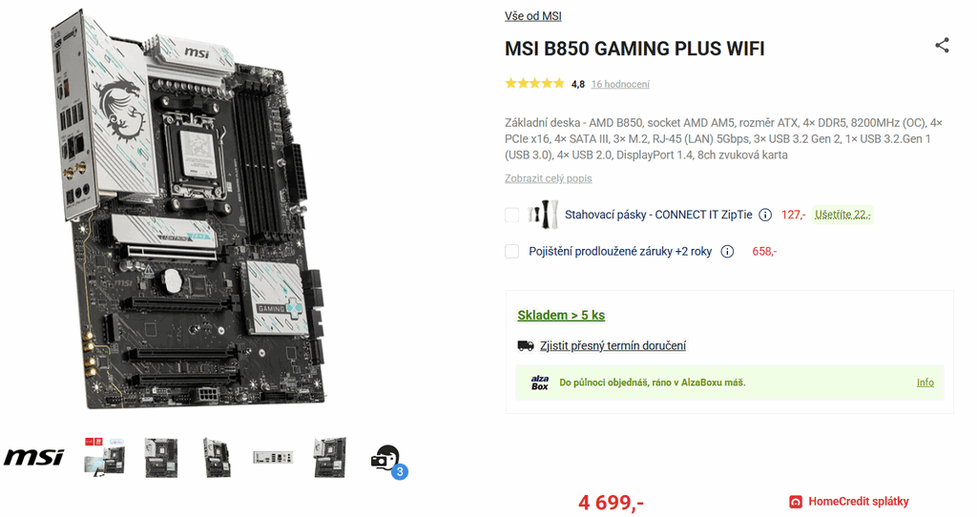
Task: Click the delivery truck icon
Action: click(x=526, y=345)
